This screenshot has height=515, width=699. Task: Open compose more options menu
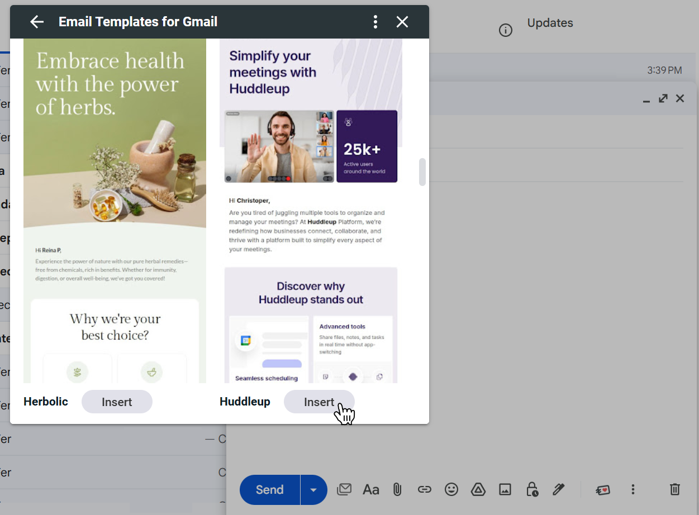coord(633,489)
